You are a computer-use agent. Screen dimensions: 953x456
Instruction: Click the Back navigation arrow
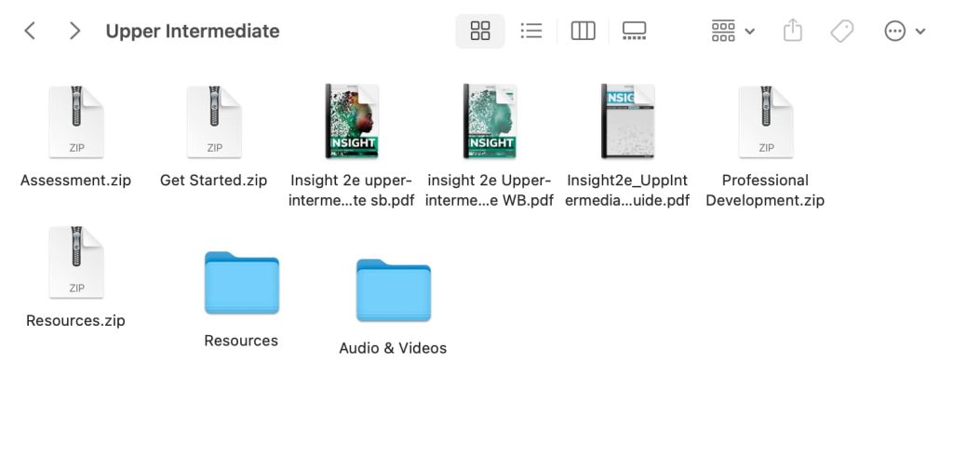[x=30, y=31]
